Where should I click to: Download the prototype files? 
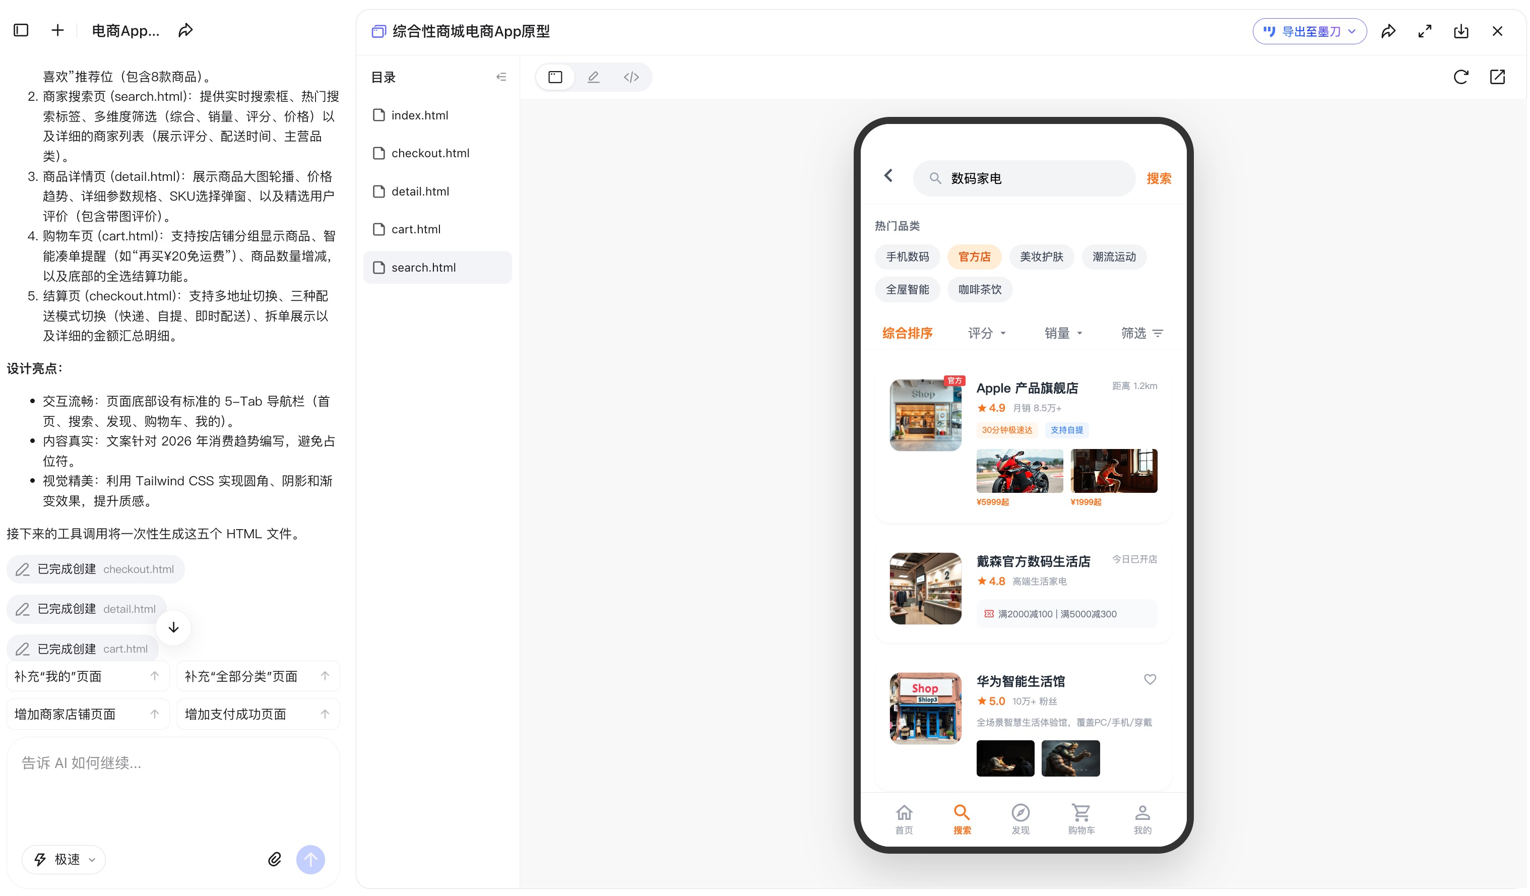click(1461, 32)
